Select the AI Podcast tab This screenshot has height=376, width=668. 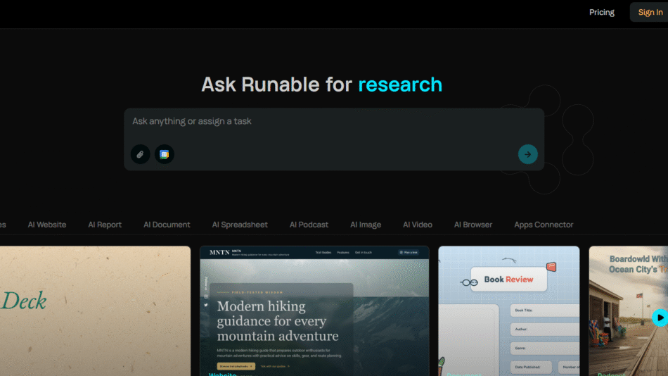[309, 225]
